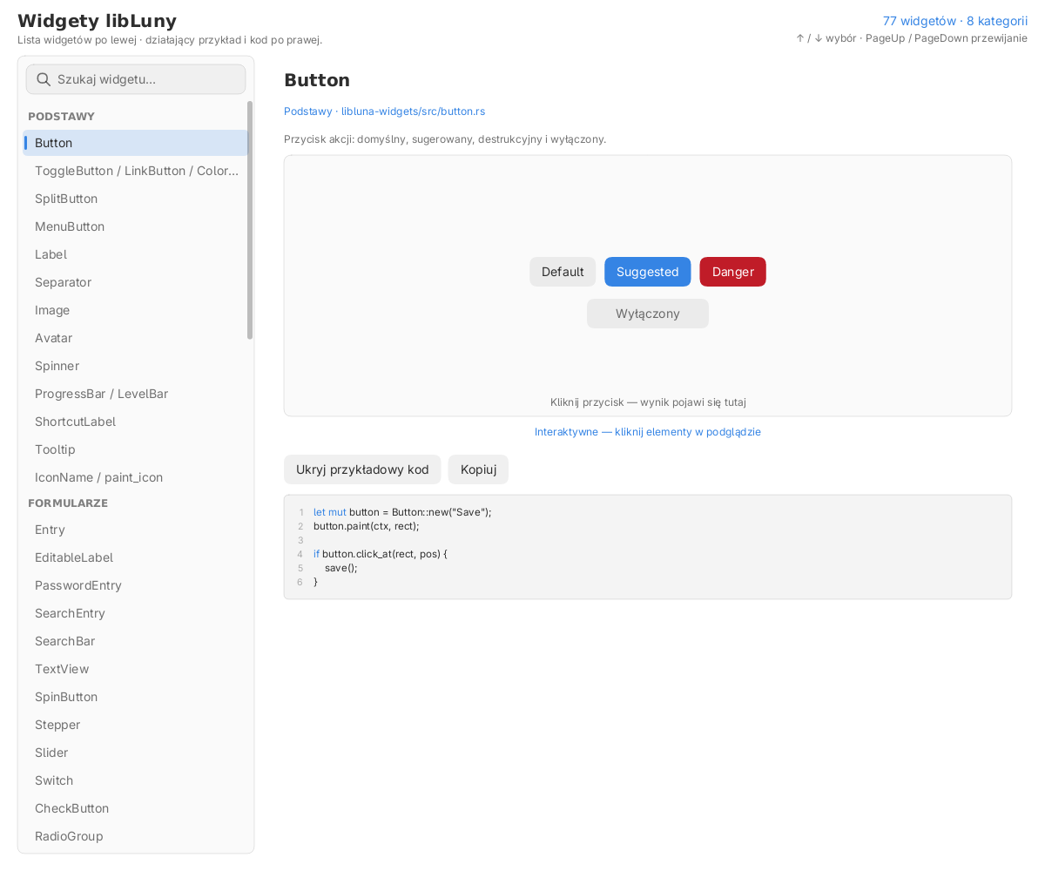Screen dimensions: 1045x871
Task: Open the SearchBar widget entry
Action: 135,641
